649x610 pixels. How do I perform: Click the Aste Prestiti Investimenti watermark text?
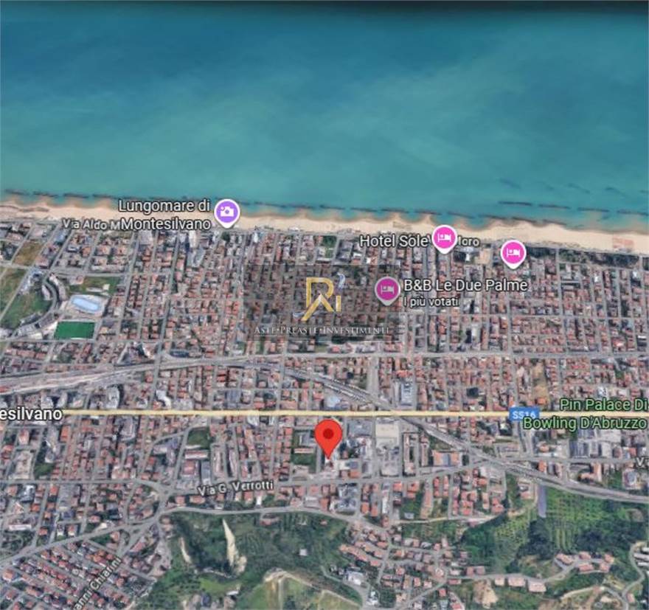coord(322,330)
